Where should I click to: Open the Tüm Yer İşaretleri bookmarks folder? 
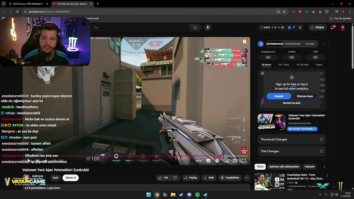[340, 19]
